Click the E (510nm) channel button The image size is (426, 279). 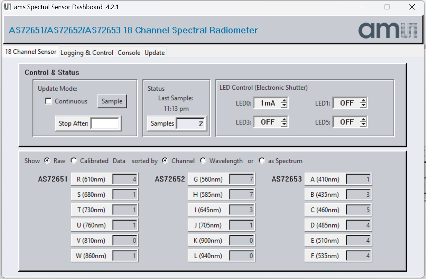[325, 241]
